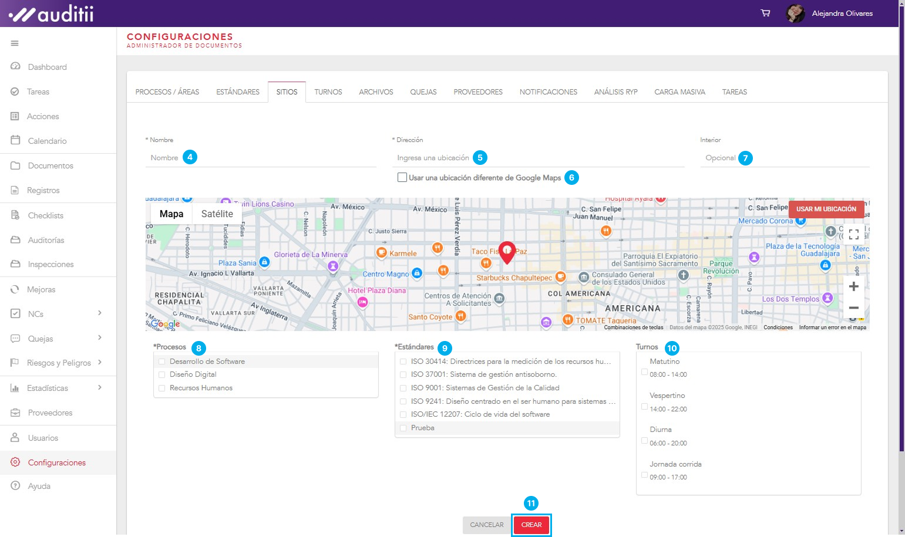Click the Calendario calendar icon

[15, 140]
